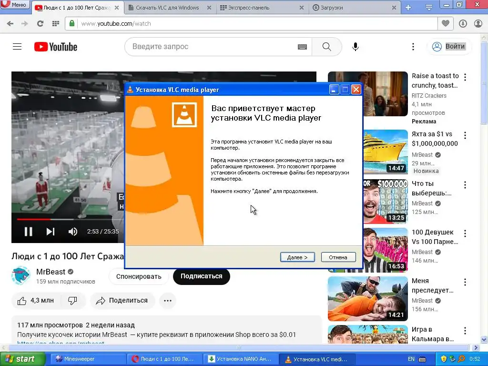The width and height of the screenshot is (488, 366).
Task: Open the Speed Dial grid icon
Action: coord(56,24)
